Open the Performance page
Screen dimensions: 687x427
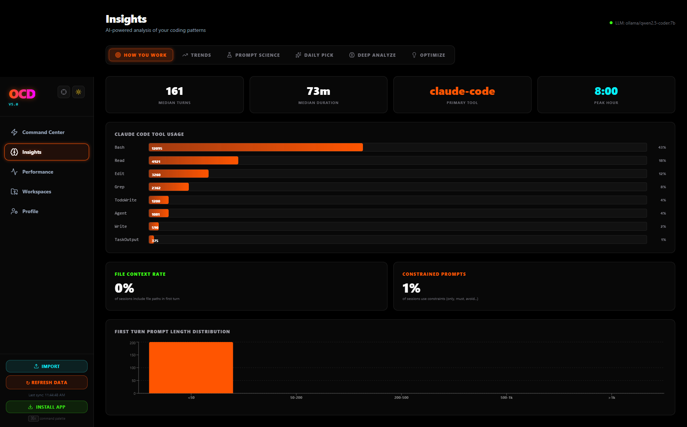coord(47,172)
